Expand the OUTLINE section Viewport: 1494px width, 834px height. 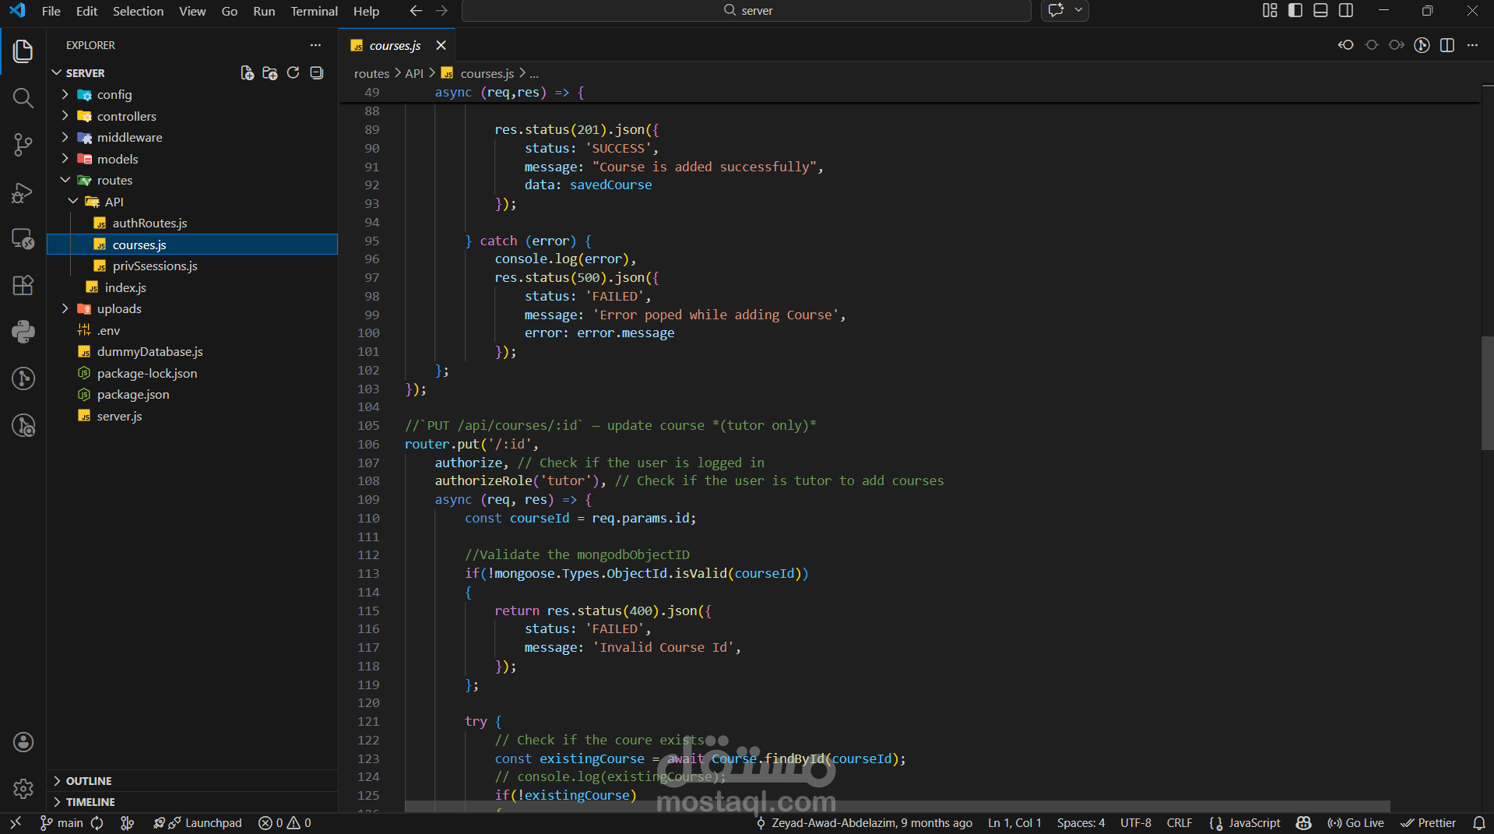[88, 780]
